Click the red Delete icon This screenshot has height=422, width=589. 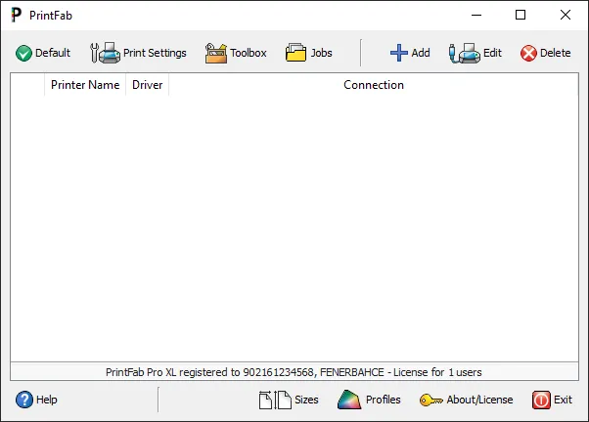click(528, 53)
